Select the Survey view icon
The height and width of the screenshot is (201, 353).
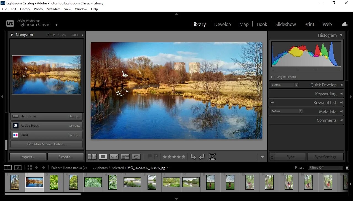point(125,157)
